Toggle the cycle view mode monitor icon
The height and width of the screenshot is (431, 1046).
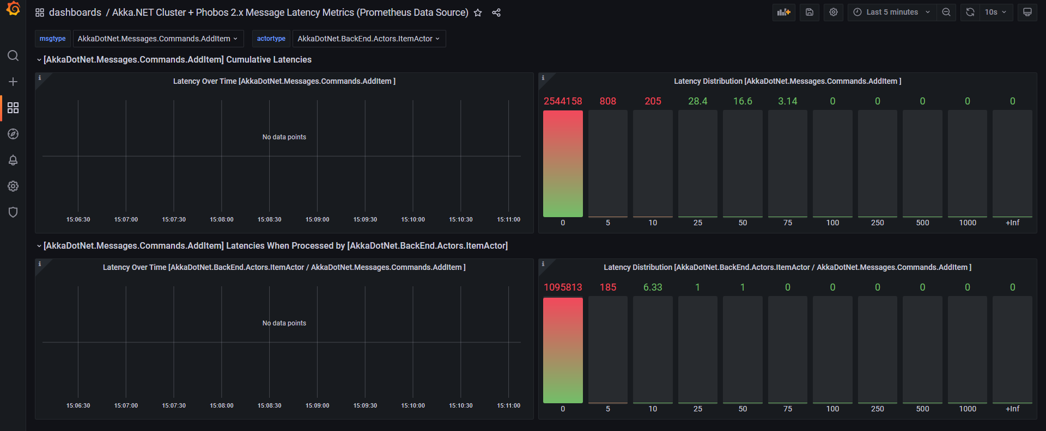(x=1027, y=12)
